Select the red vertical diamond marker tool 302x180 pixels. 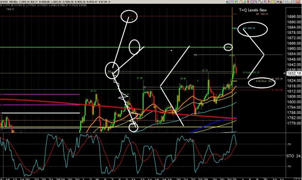(x=248, y=1)
